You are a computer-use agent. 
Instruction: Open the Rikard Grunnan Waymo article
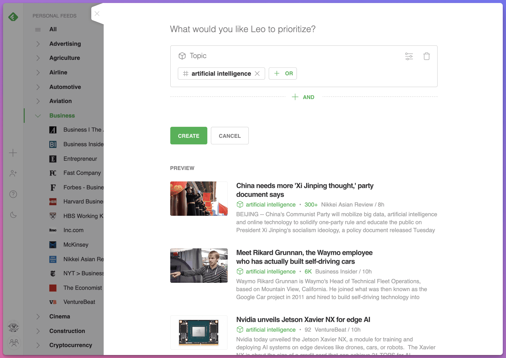tap(304, 257)
